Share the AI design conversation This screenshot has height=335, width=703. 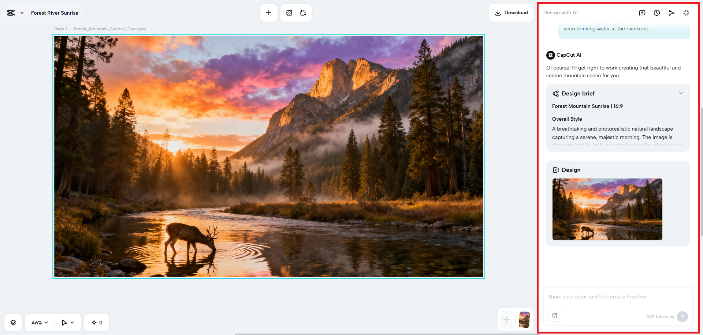[x=671, y=12]
